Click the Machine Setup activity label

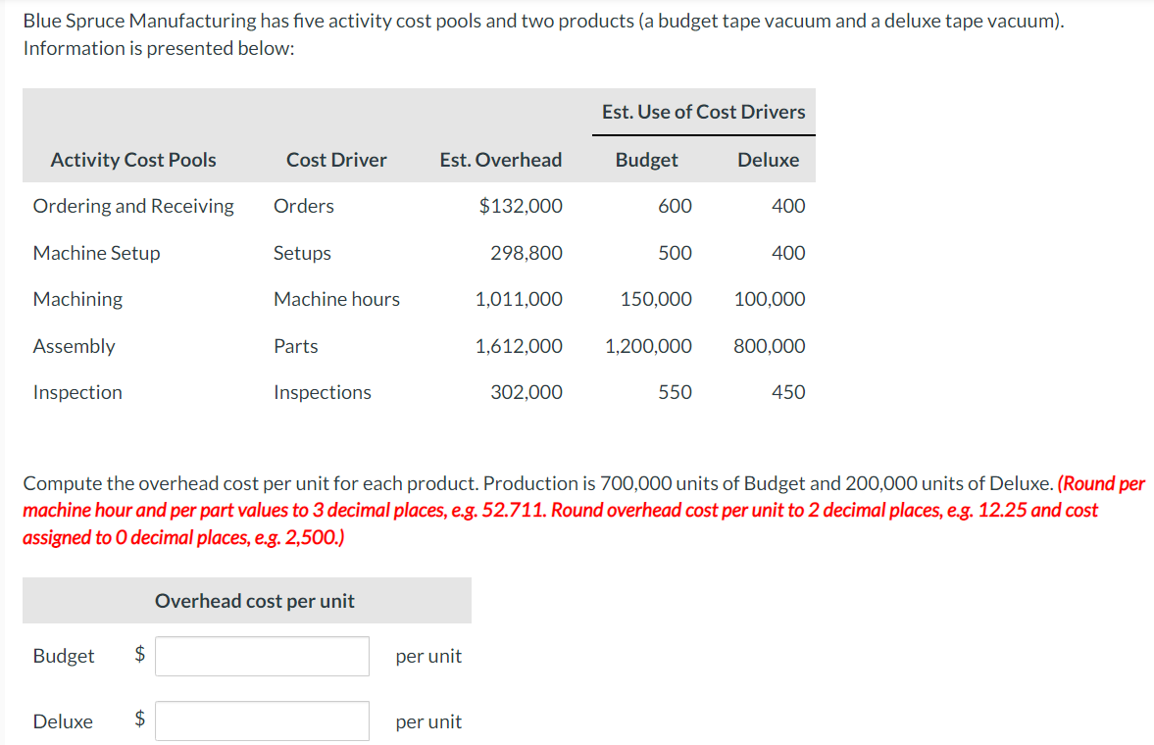coord(96,252)
